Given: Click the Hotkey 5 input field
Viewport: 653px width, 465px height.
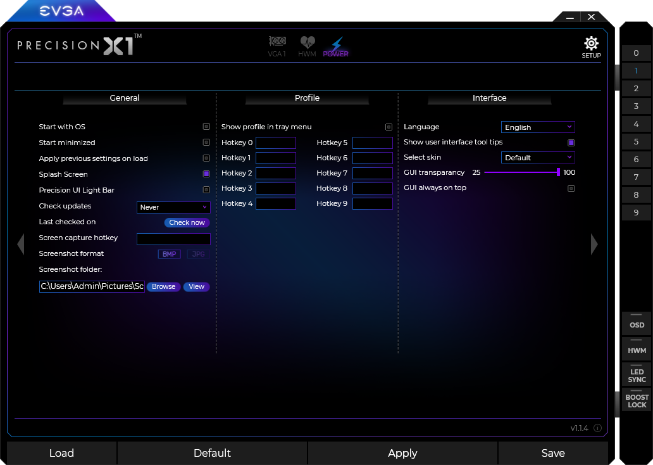Looking at the screenshot, I should (372, 143).
